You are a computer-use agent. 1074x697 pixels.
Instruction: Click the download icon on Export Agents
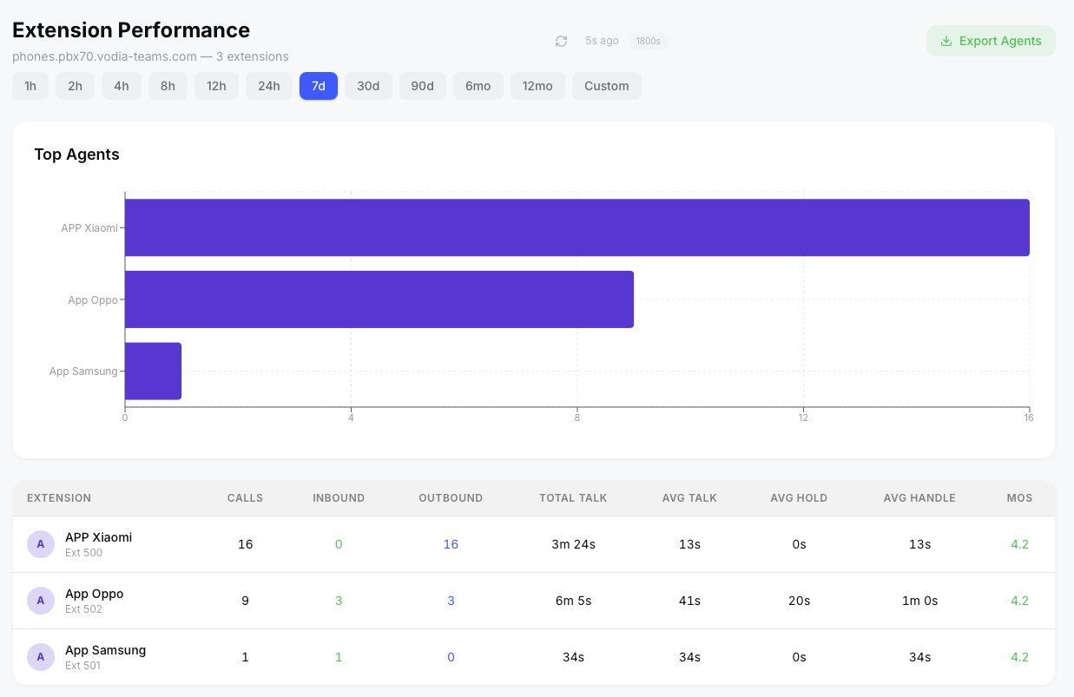click(x=946, y=41)
